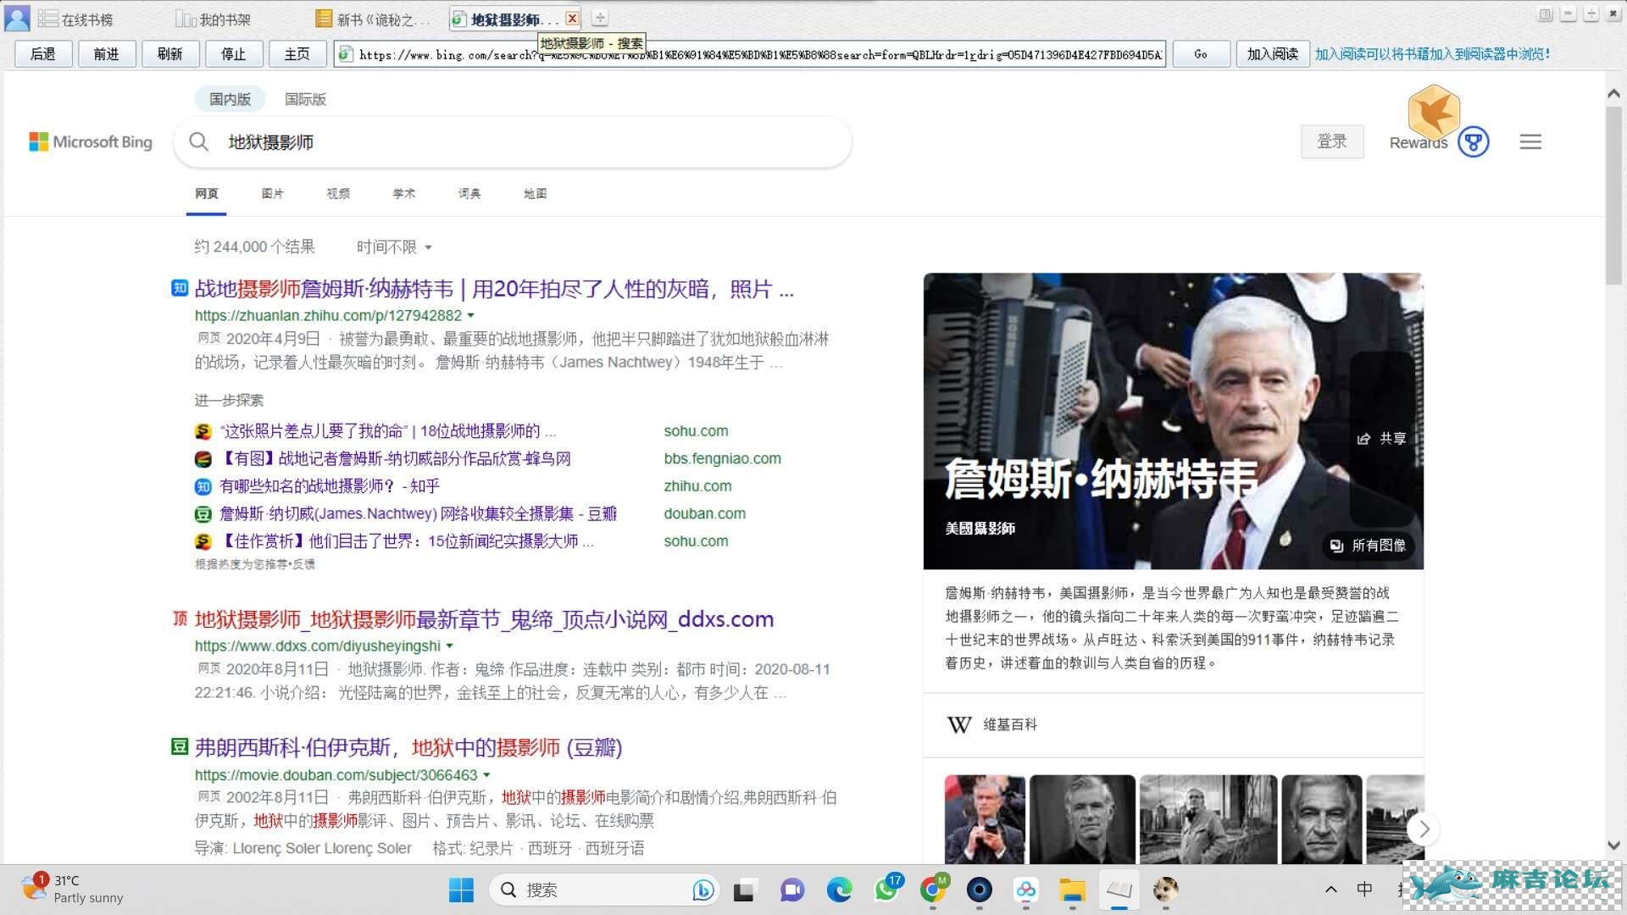Click the 前进 forward button
This screenshot has height=915, width=1627.
tap(106, 53)
